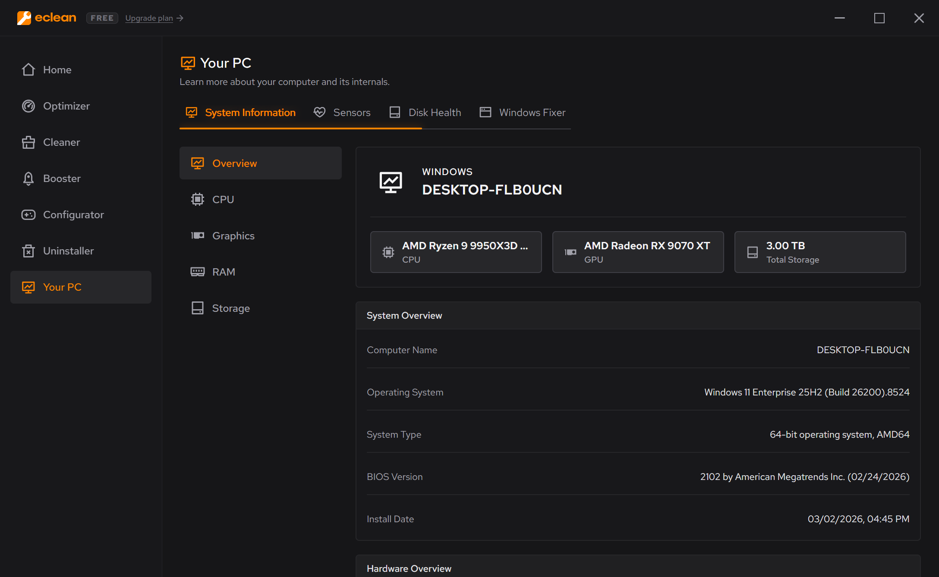Click the eclean wrench logo icon
939x577 pixels.
24,18
